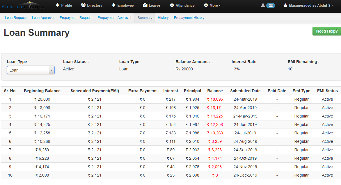The image size is (341, 185).
Task: Open the Directory people icon menu
Action: [x=84, y=5]
